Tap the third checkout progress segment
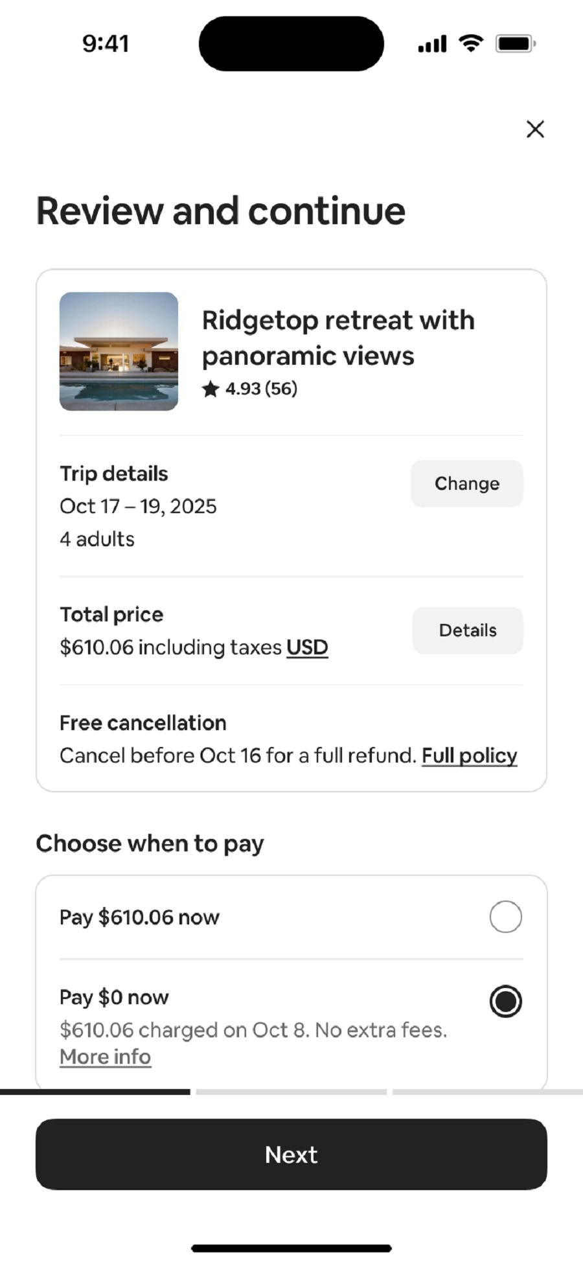The width and height of the screenshot is (583, 1264). click(487, 1092)
